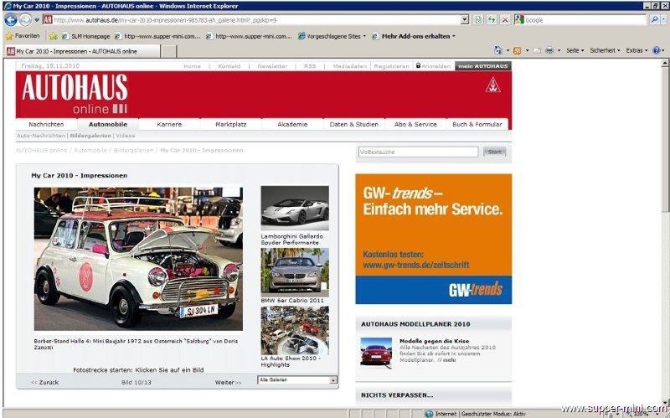Click the Kontakt link

pos(229,66)
